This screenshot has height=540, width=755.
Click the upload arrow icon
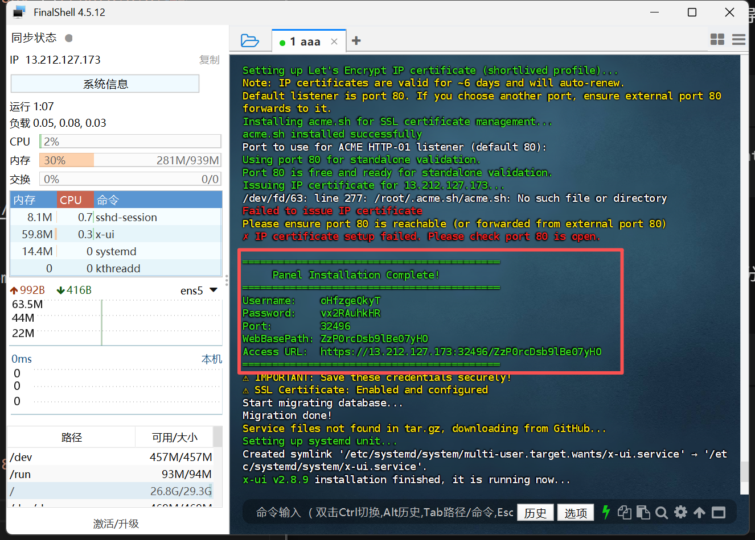(699, 512)
